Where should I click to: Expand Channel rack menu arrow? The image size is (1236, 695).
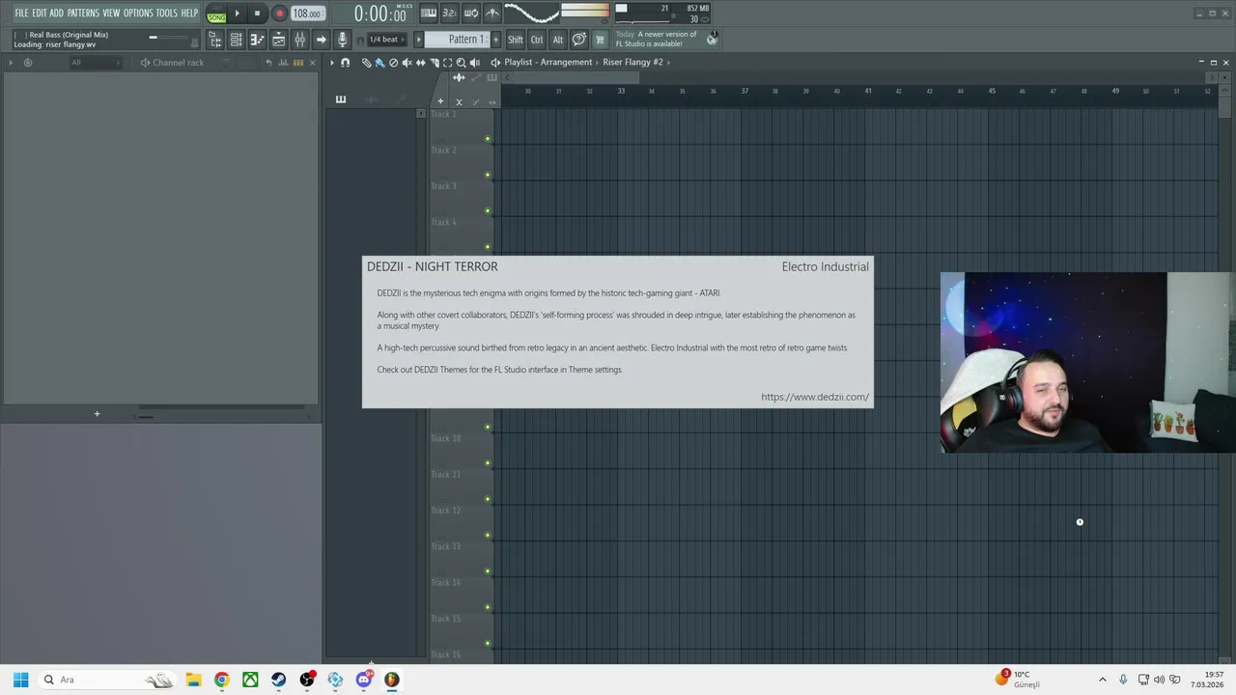click(11, 62)
